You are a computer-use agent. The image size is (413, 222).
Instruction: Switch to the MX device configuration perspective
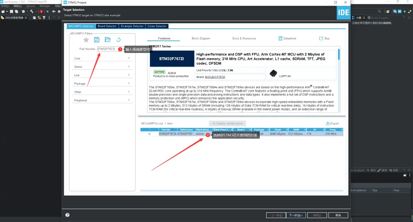(x=399, y=11)
